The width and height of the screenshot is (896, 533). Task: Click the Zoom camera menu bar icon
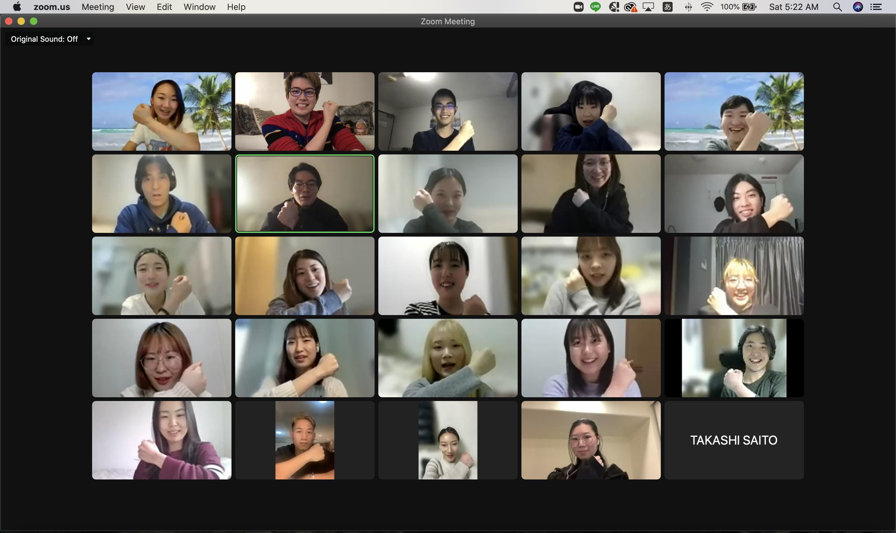pyautogui.click(x=578, y=7)
